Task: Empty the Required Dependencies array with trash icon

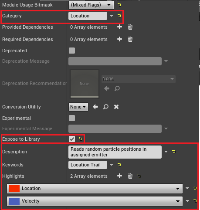Action: tap(130, 39)
